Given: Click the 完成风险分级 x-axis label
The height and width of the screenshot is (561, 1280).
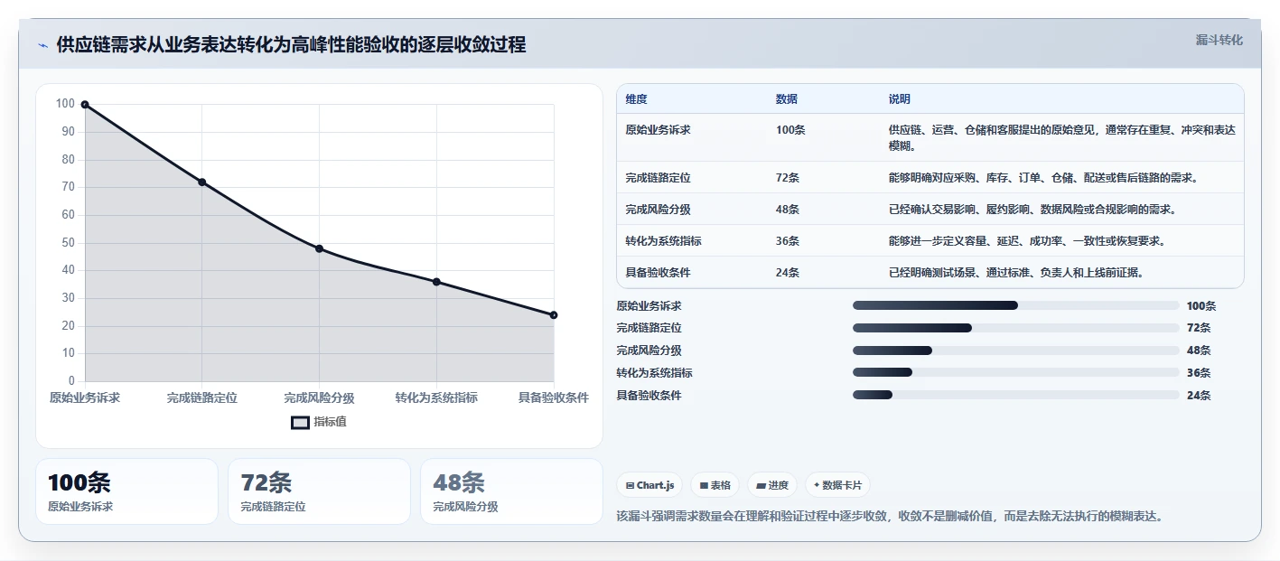Looking at the screenshot, I should 319,397.
